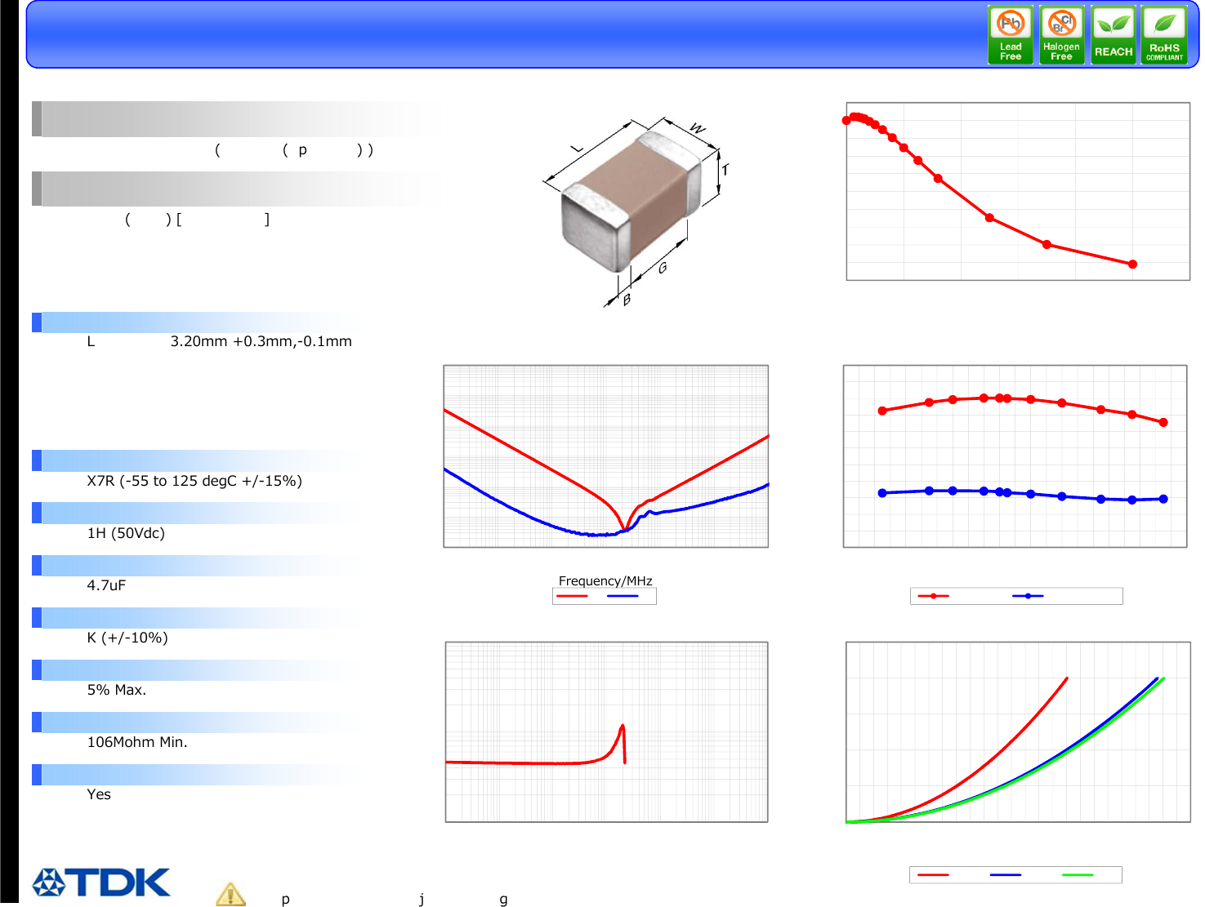Select the chart with single red peak curve
1205x907 pixels.
pos(606,731)
